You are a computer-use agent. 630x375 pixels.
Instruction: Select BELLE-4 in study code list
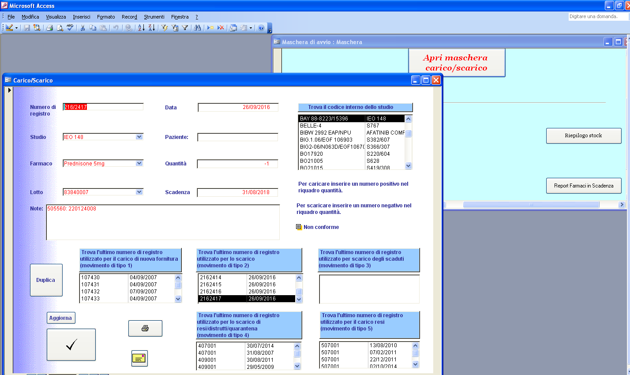pyautogui.click(x=352, y=126)
